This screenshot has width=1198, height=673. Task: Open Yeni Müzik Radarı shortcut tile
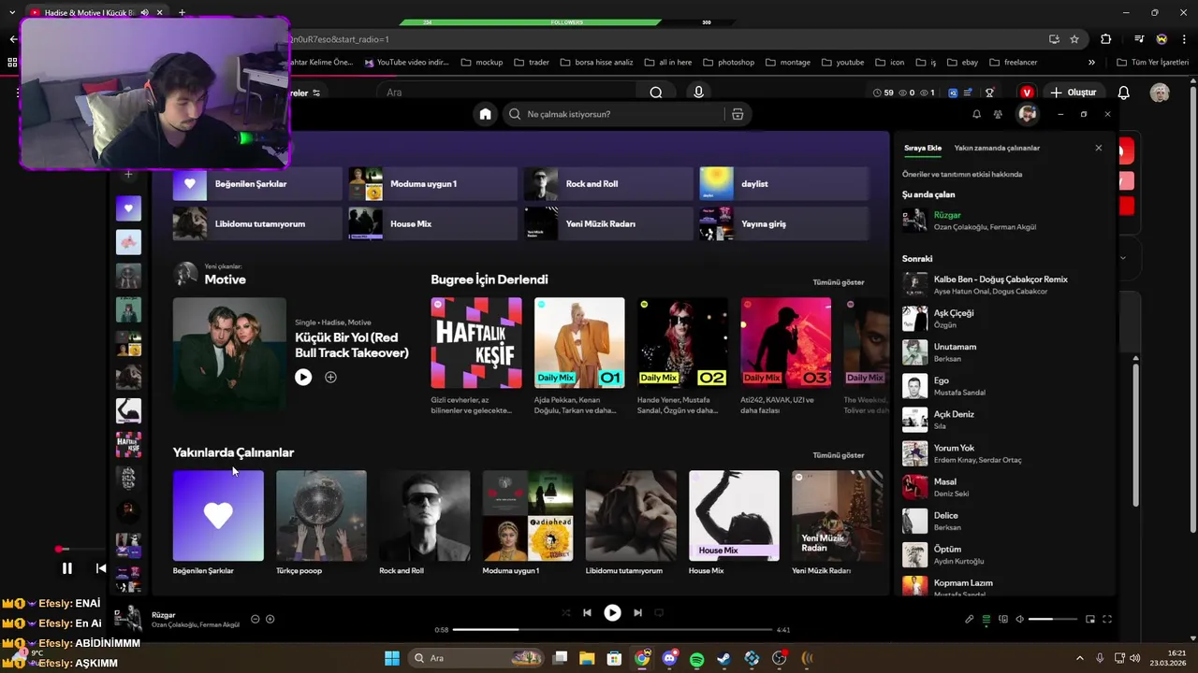pyautogui.click(x=608, y=224)
